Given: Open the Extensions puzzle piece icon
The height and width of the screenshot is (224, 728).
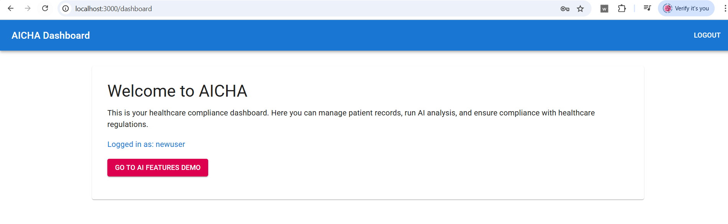Looking at the screenshot, I should click(622, 8).
